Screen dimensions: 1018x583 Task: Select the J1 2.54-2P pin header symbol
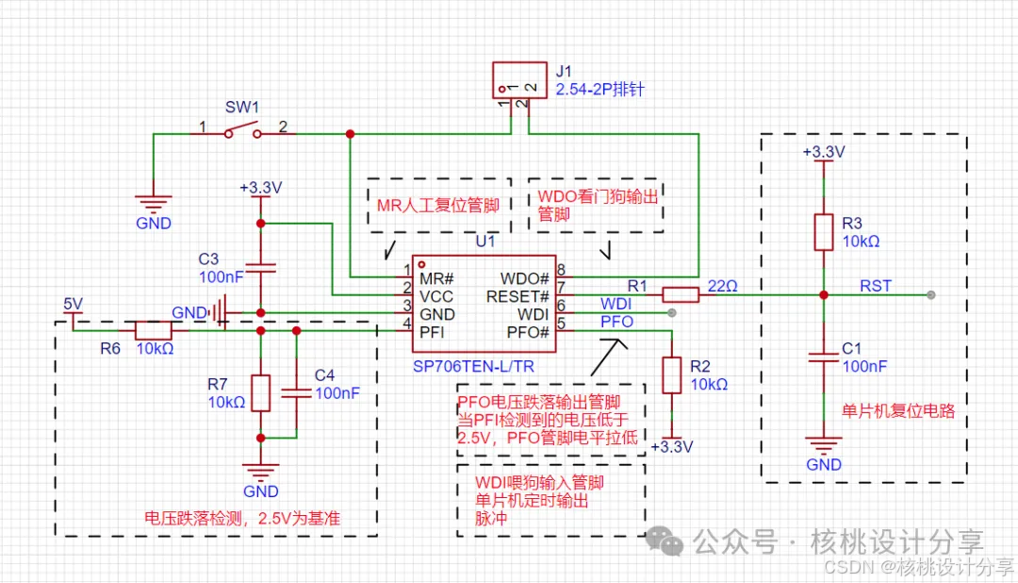(x=519, y=81)
